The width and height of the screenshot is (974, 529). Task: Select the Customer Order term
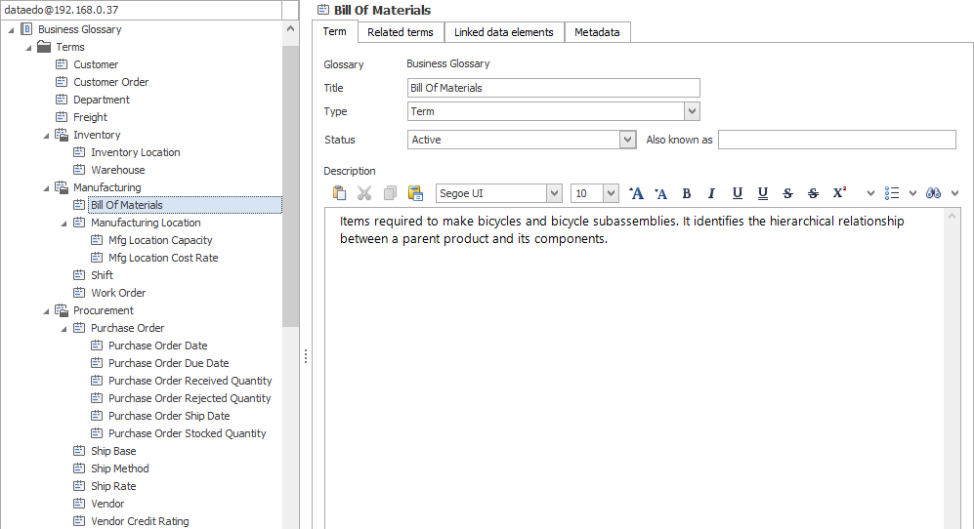tap(110, 82)
